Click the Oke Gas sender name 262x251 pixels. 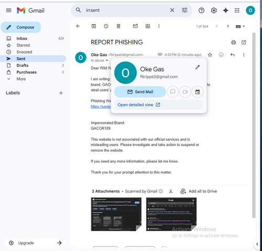99,55
